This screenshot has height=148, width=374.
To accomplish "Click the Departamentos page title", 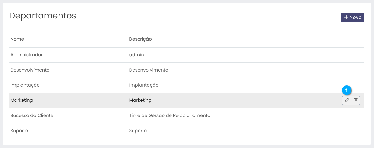I will (42, 16).
